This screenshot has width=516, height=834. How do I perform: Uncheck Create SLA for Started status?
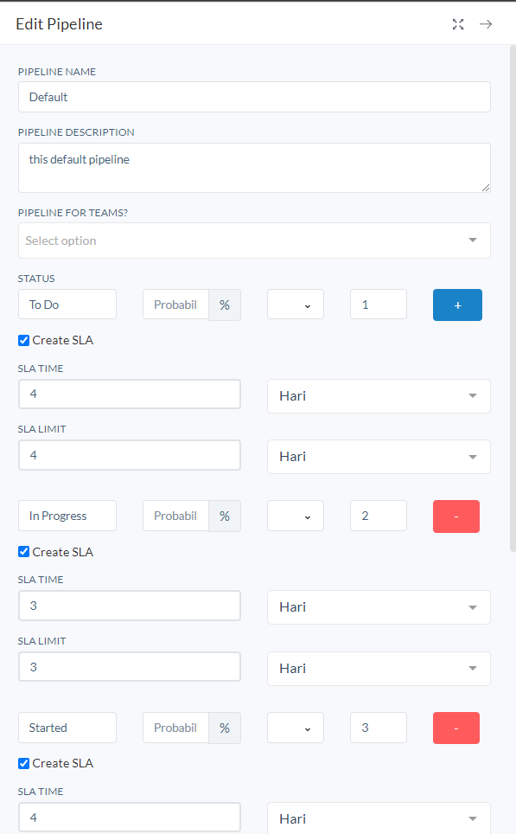(23, 763)
